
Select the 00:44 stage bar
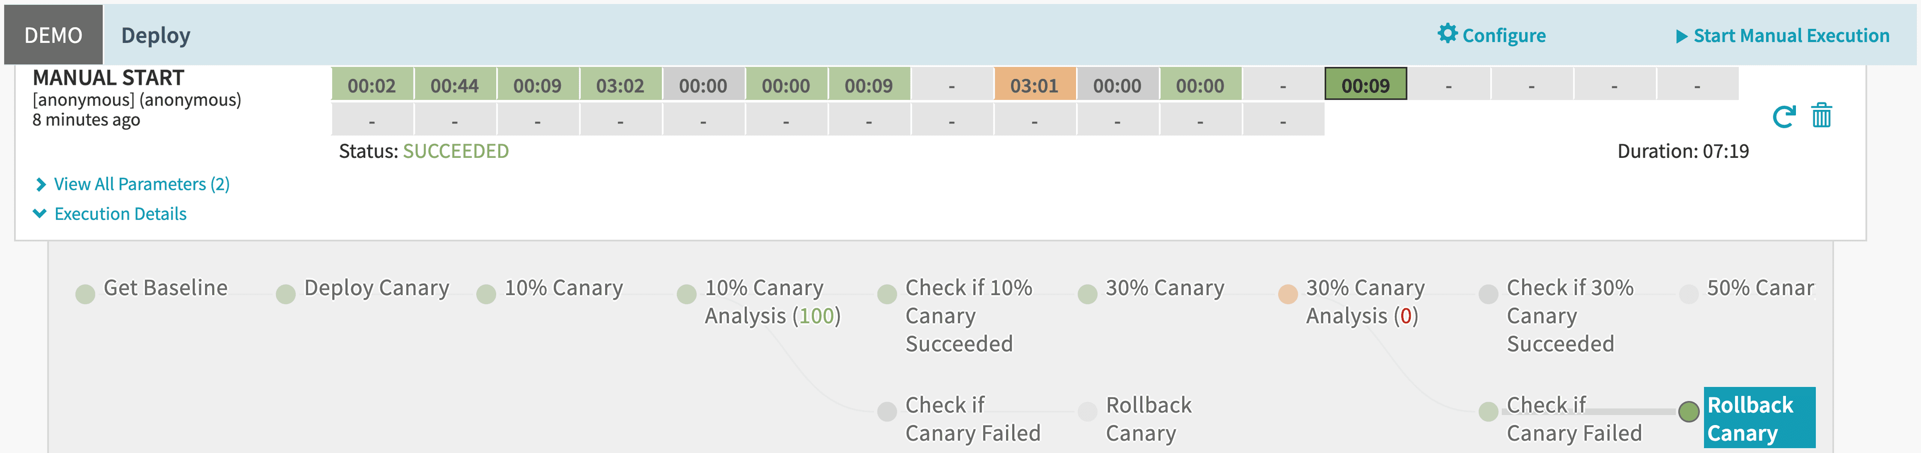click(x=454, y=85)
